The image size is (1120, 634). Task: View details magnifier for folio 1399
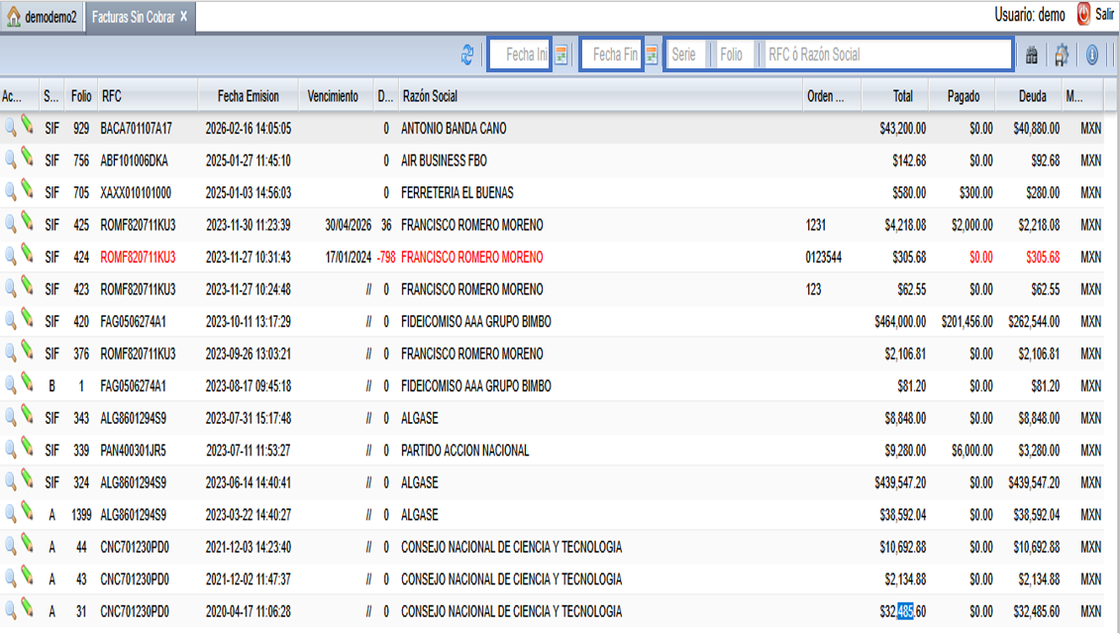click(10, 514)
